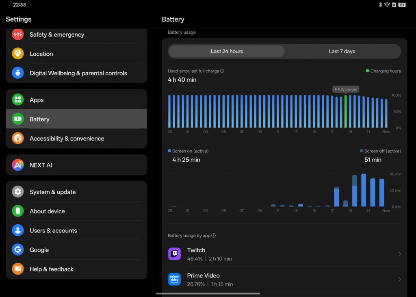Image resolution: width=416 pixels, height=297 pixels.
Task: Tap the NEXT AI colorful icon
Action: (x=17, y=165)
